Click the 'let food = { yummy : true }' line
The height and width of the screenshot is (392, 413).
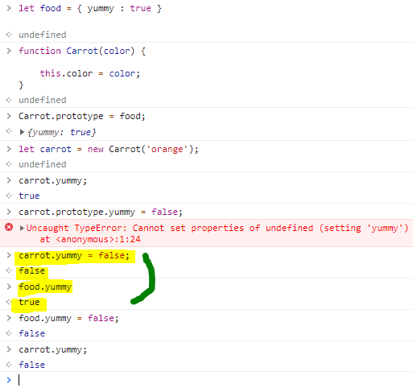pos(90,8)
